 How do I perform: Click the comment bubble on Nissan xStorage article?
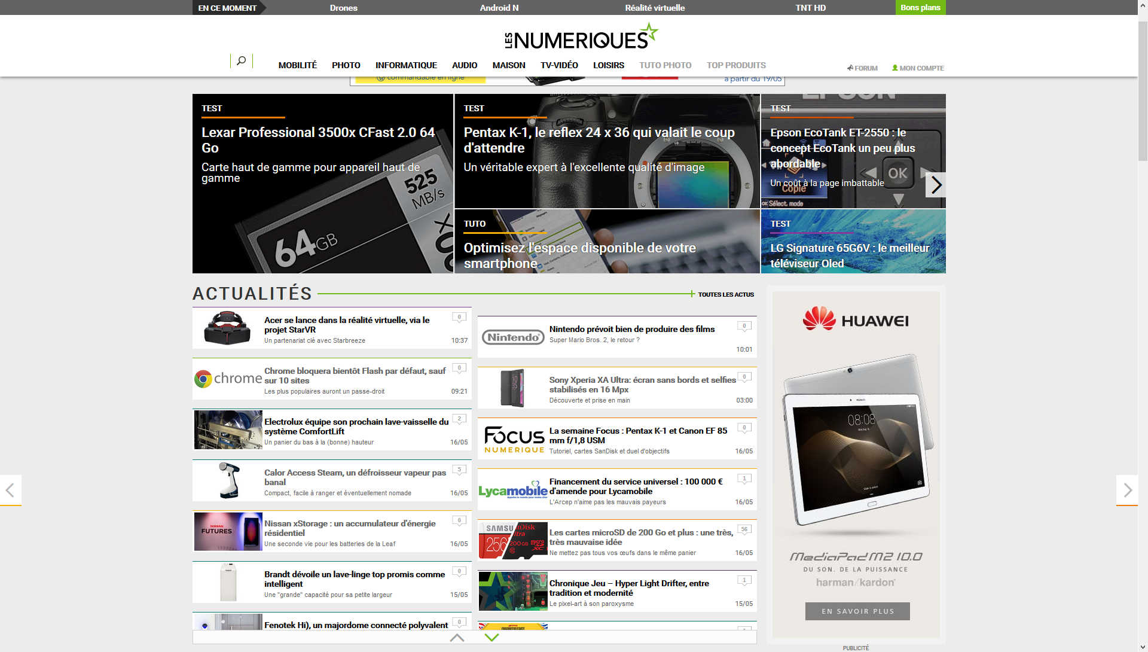pos(459,521)
